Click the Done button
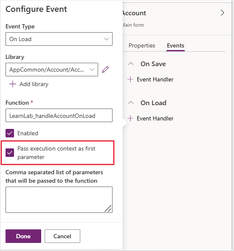Screen dimensions: 234x251 pos(23,236)
